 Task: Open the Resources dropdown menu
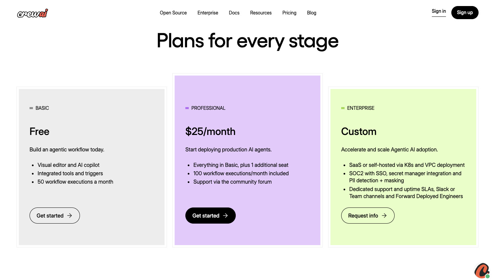coord(261,13)
